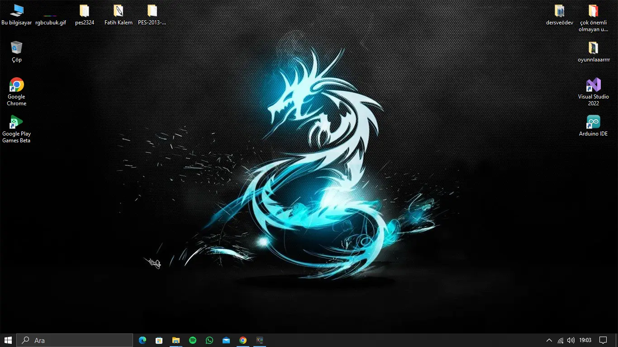Select the çok önemli olmayan folder

[594, 18]
